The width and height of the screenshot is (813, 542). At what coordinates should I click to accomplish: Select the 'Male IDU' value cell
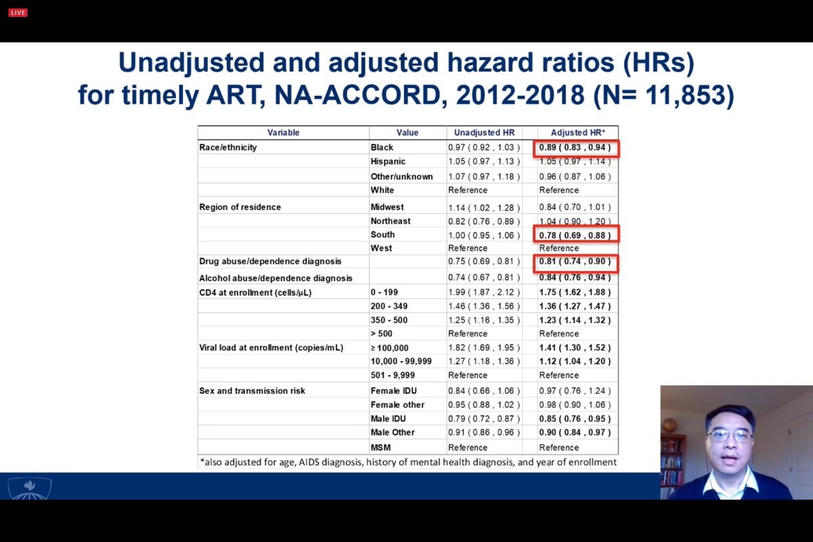pyautogui.click(x=389, y=419)
